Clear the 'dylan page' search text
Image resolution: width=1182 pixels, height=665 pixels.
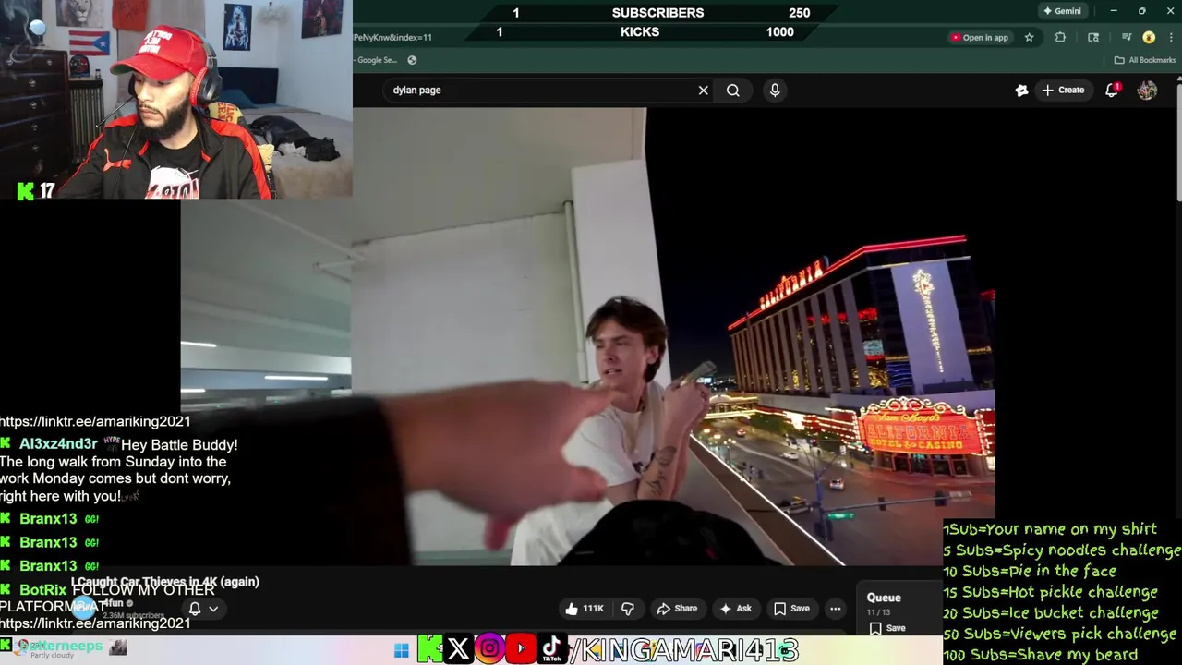(703, 91)
